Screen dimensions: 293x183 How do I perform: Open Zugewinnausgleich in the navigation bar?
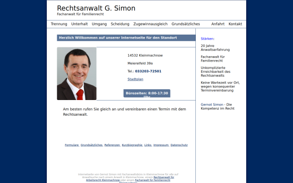pyautogui.click(x=150, y=24)
